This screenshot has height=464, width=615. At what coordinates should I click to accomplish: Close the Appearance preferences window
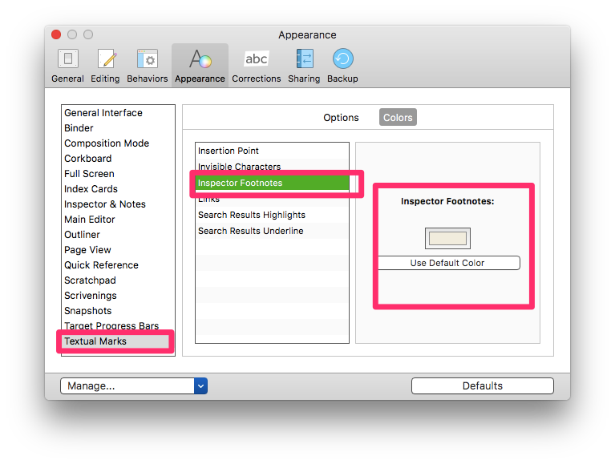coord(56,34)
